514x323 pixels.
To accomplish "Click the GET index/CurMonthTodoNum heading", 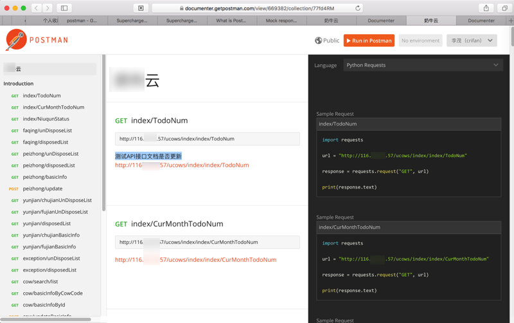I will [169, 224].
